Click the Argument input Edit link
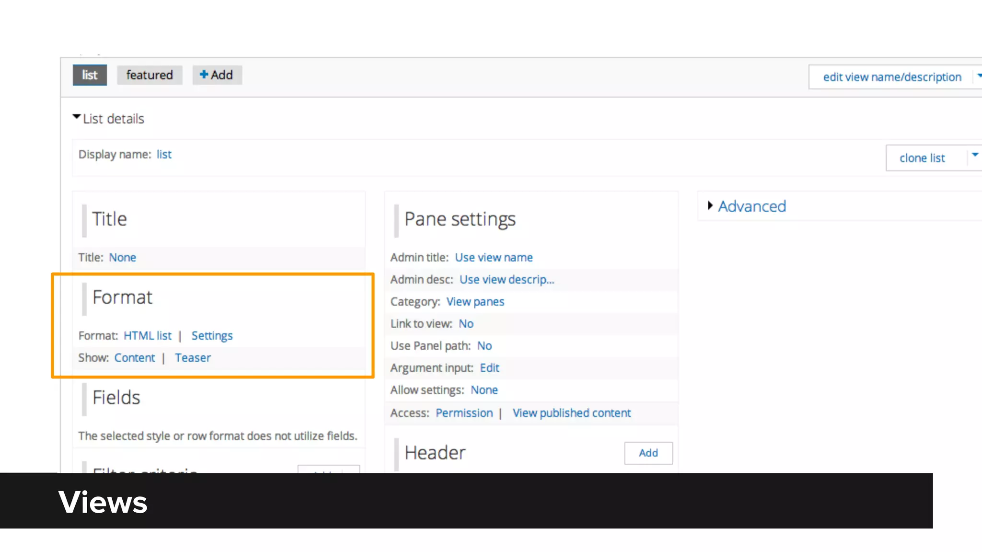Screen dimensions: 982x552 point(489,368)
